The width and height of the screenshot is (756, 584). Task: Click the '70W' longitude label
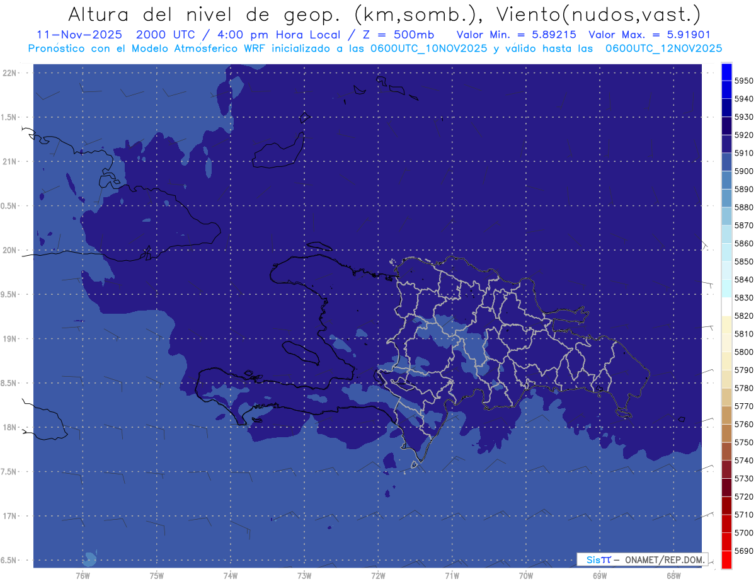[526, 575]
